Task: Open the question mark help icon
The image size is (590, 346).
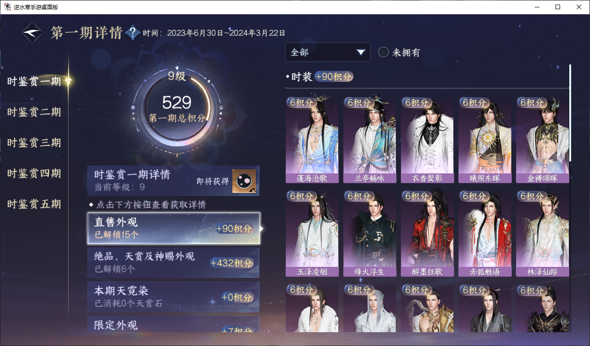Action: [x=133, y=32]
